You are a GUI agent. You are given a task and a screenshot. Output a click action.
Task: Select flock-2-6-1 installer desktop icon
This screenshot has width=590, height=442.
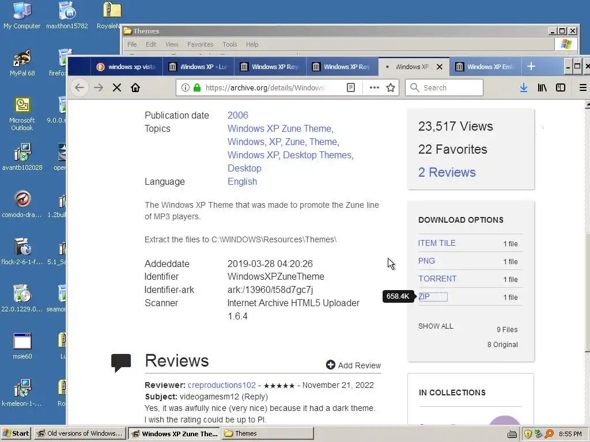click(x=22, y=251)
